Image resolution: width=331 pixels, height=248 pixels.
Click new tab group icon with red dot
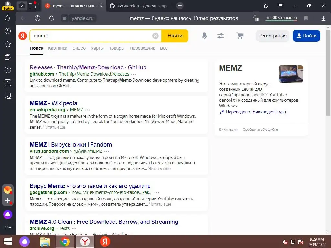point(32,5)
